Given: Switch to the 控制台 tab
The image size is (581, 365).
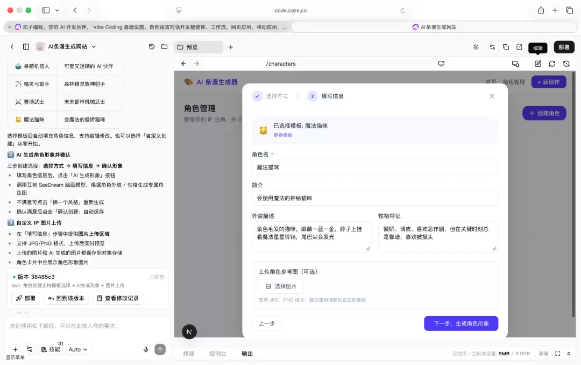Looking at the screenshot, I should coord(218,354).
